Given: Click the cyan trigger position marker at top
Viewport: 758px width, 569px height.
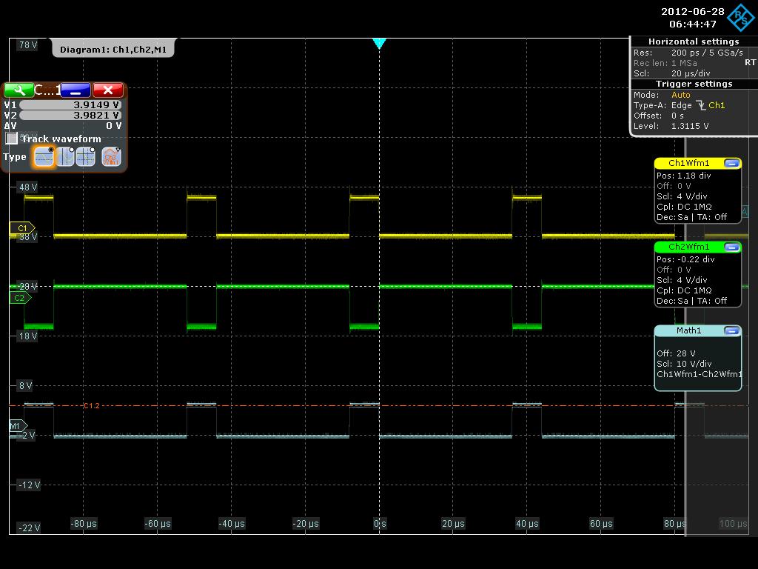Looking at the screenshot, I should (379, 44).
